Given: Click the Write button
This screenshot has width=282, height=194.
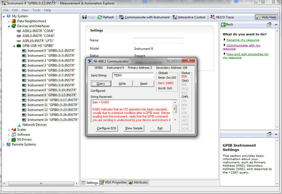Looking at the screenshot, I should point(122,84).
